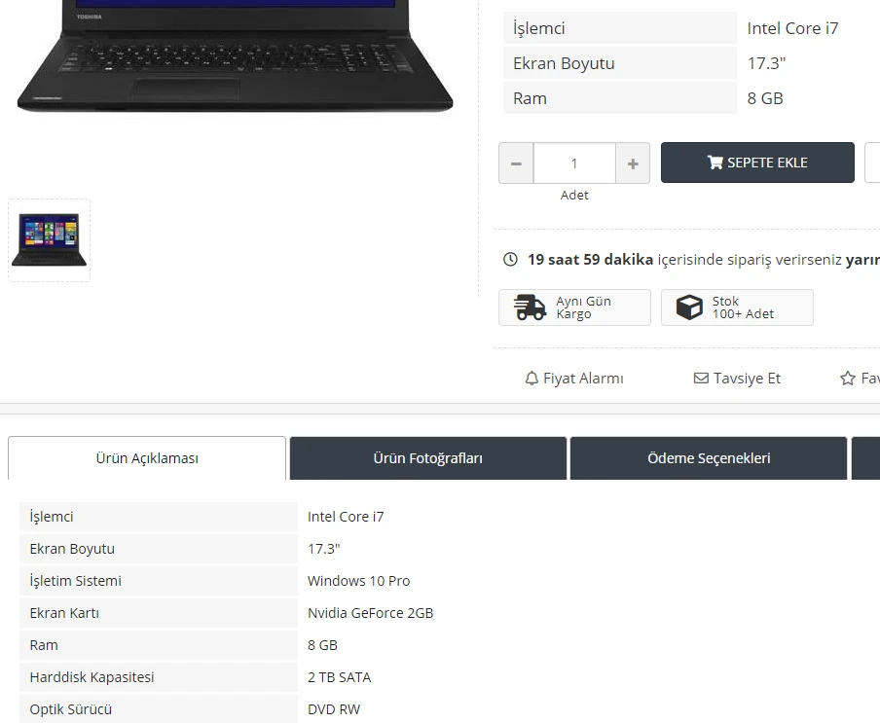
Task: Click the clock icon beside delivery countdown
Action: [510, 259]
